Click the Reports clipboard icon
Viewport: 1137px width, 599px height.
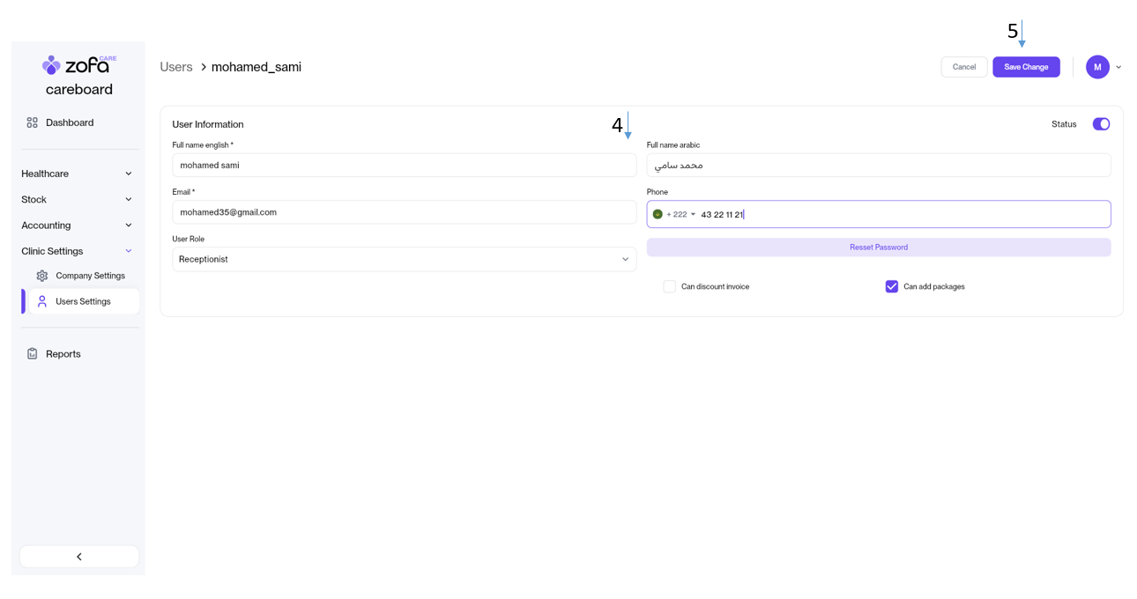[33, 354]
